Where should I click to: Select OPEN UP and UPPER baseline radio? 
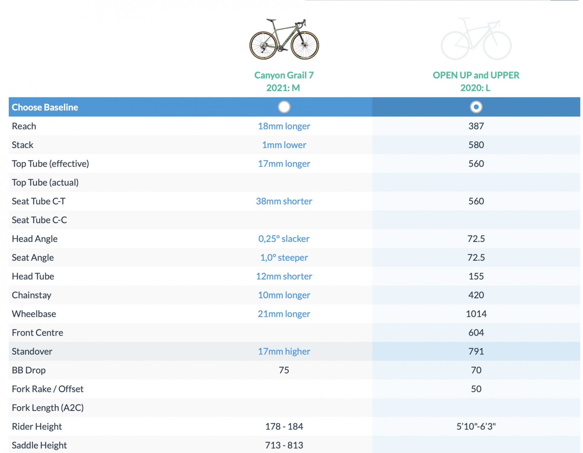pos(476,107)
